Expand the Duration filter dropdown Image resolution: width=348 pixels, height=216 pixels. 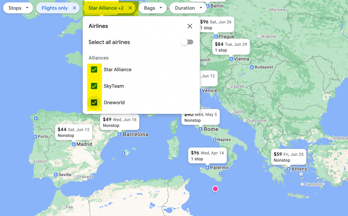coord(188,8)
